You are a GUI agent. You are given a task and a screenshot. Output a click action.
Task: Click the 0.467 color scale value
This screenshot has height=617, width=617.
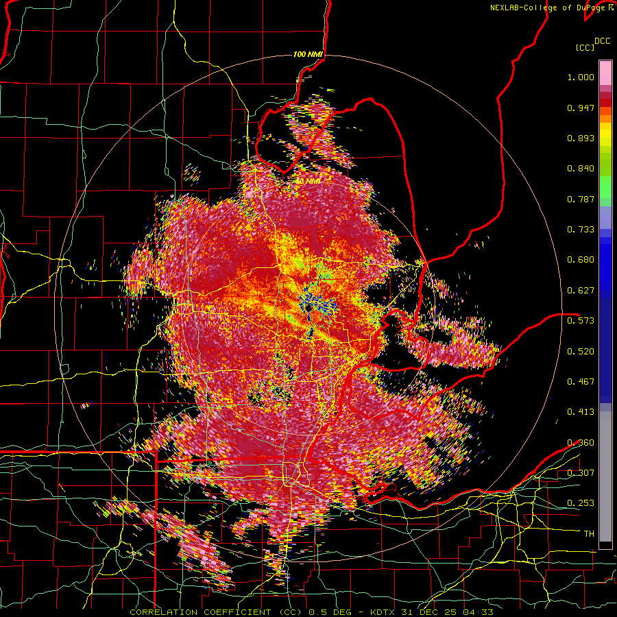pos(581,381)
